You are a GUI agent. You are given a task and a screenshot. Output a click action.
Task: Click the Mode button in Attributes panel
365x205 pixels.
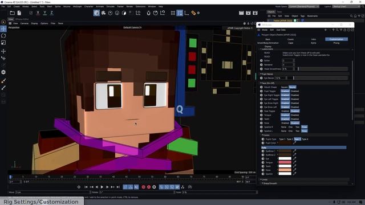(x=265, y=30)
